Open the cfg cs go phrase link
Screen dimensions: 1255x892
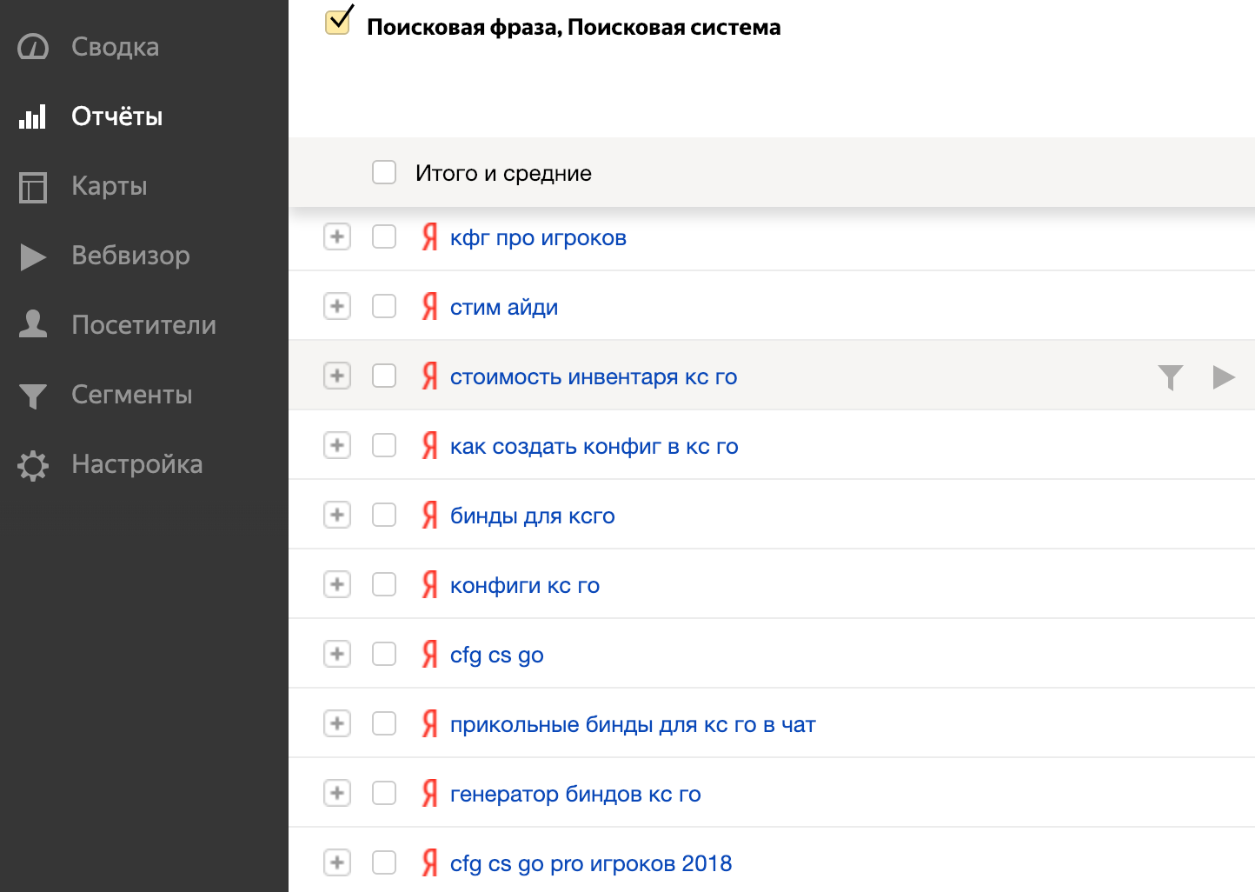coord(497,655)
